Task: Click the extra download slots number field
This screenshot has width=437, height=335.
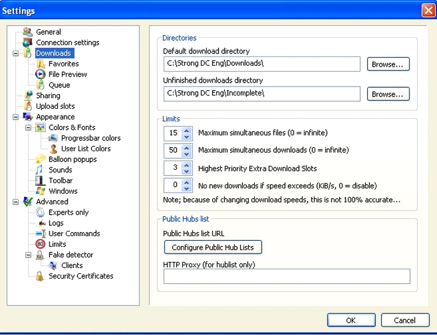Action: point(173,168)
